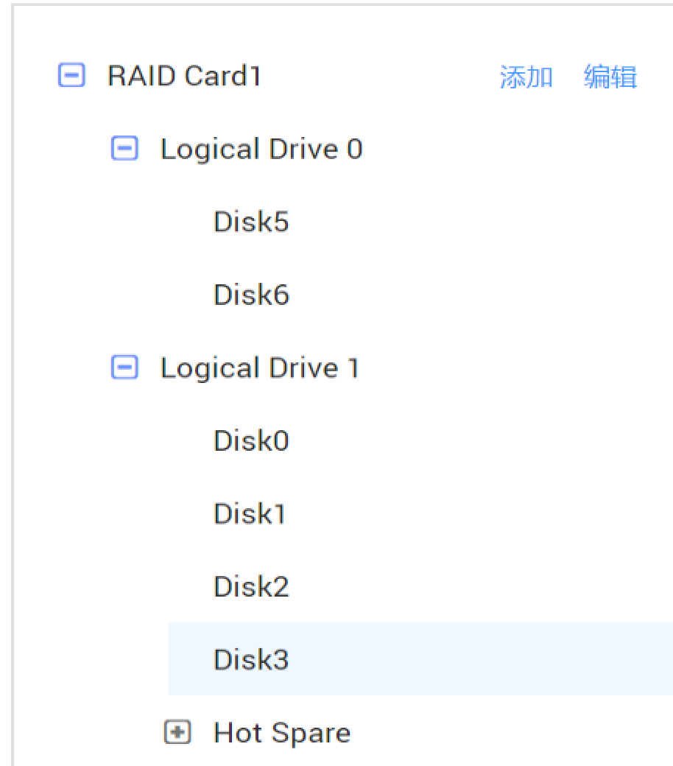Select the RAID Card1 label
The height and width of the screenshot is (766, 673).
184,76
